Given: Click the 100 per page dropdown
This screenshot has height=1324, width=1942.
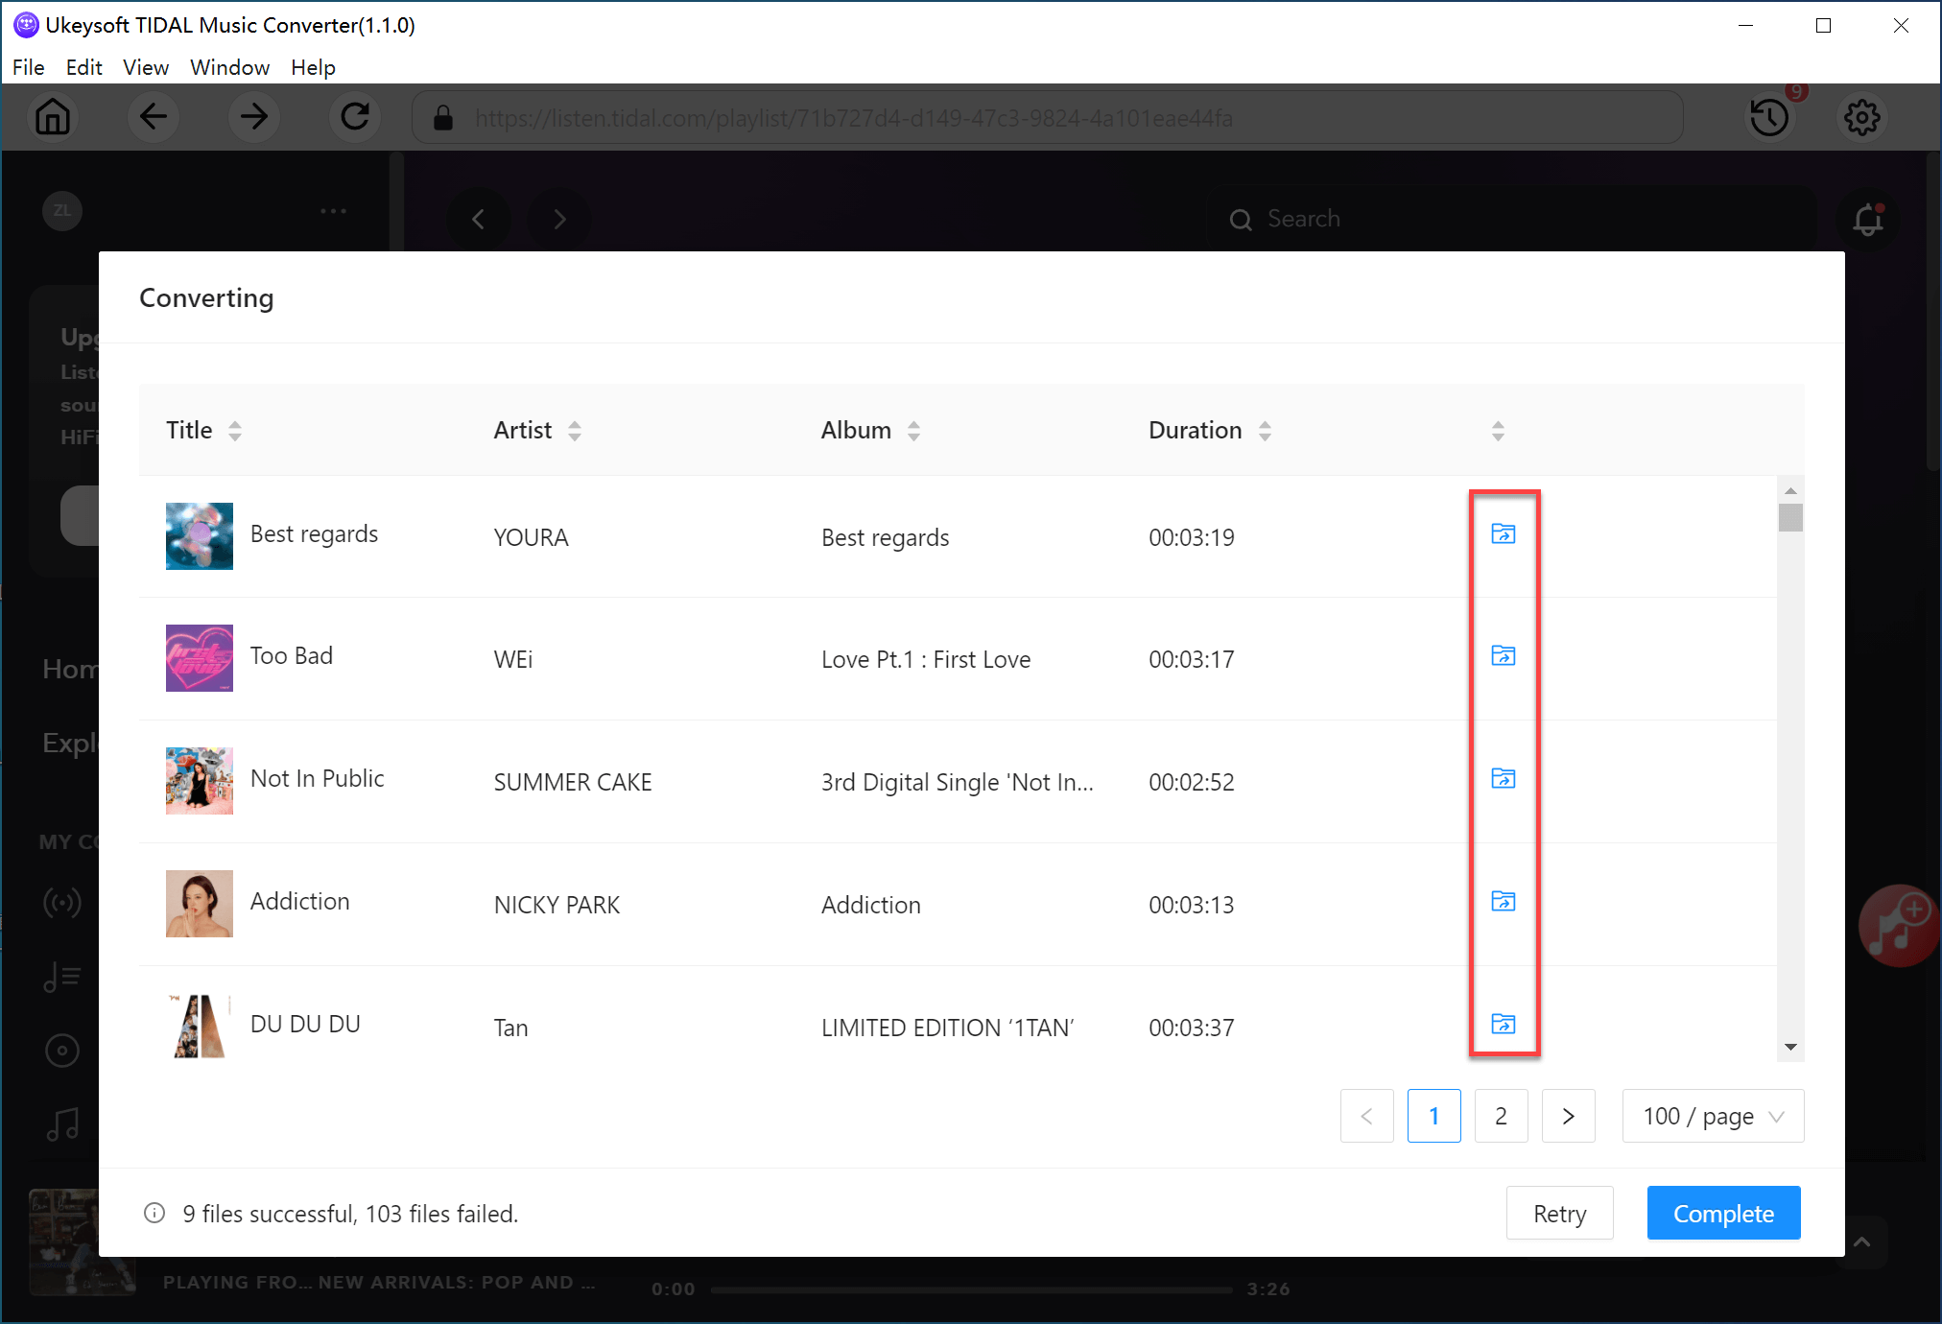Looking at the screenshot, I should pyautogui.click(x=1709, y=1116).
